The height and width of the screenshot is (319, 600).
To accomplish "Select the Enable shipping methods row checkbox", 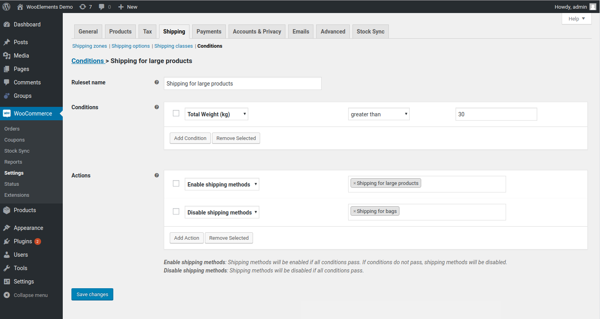I will (176, 183).
